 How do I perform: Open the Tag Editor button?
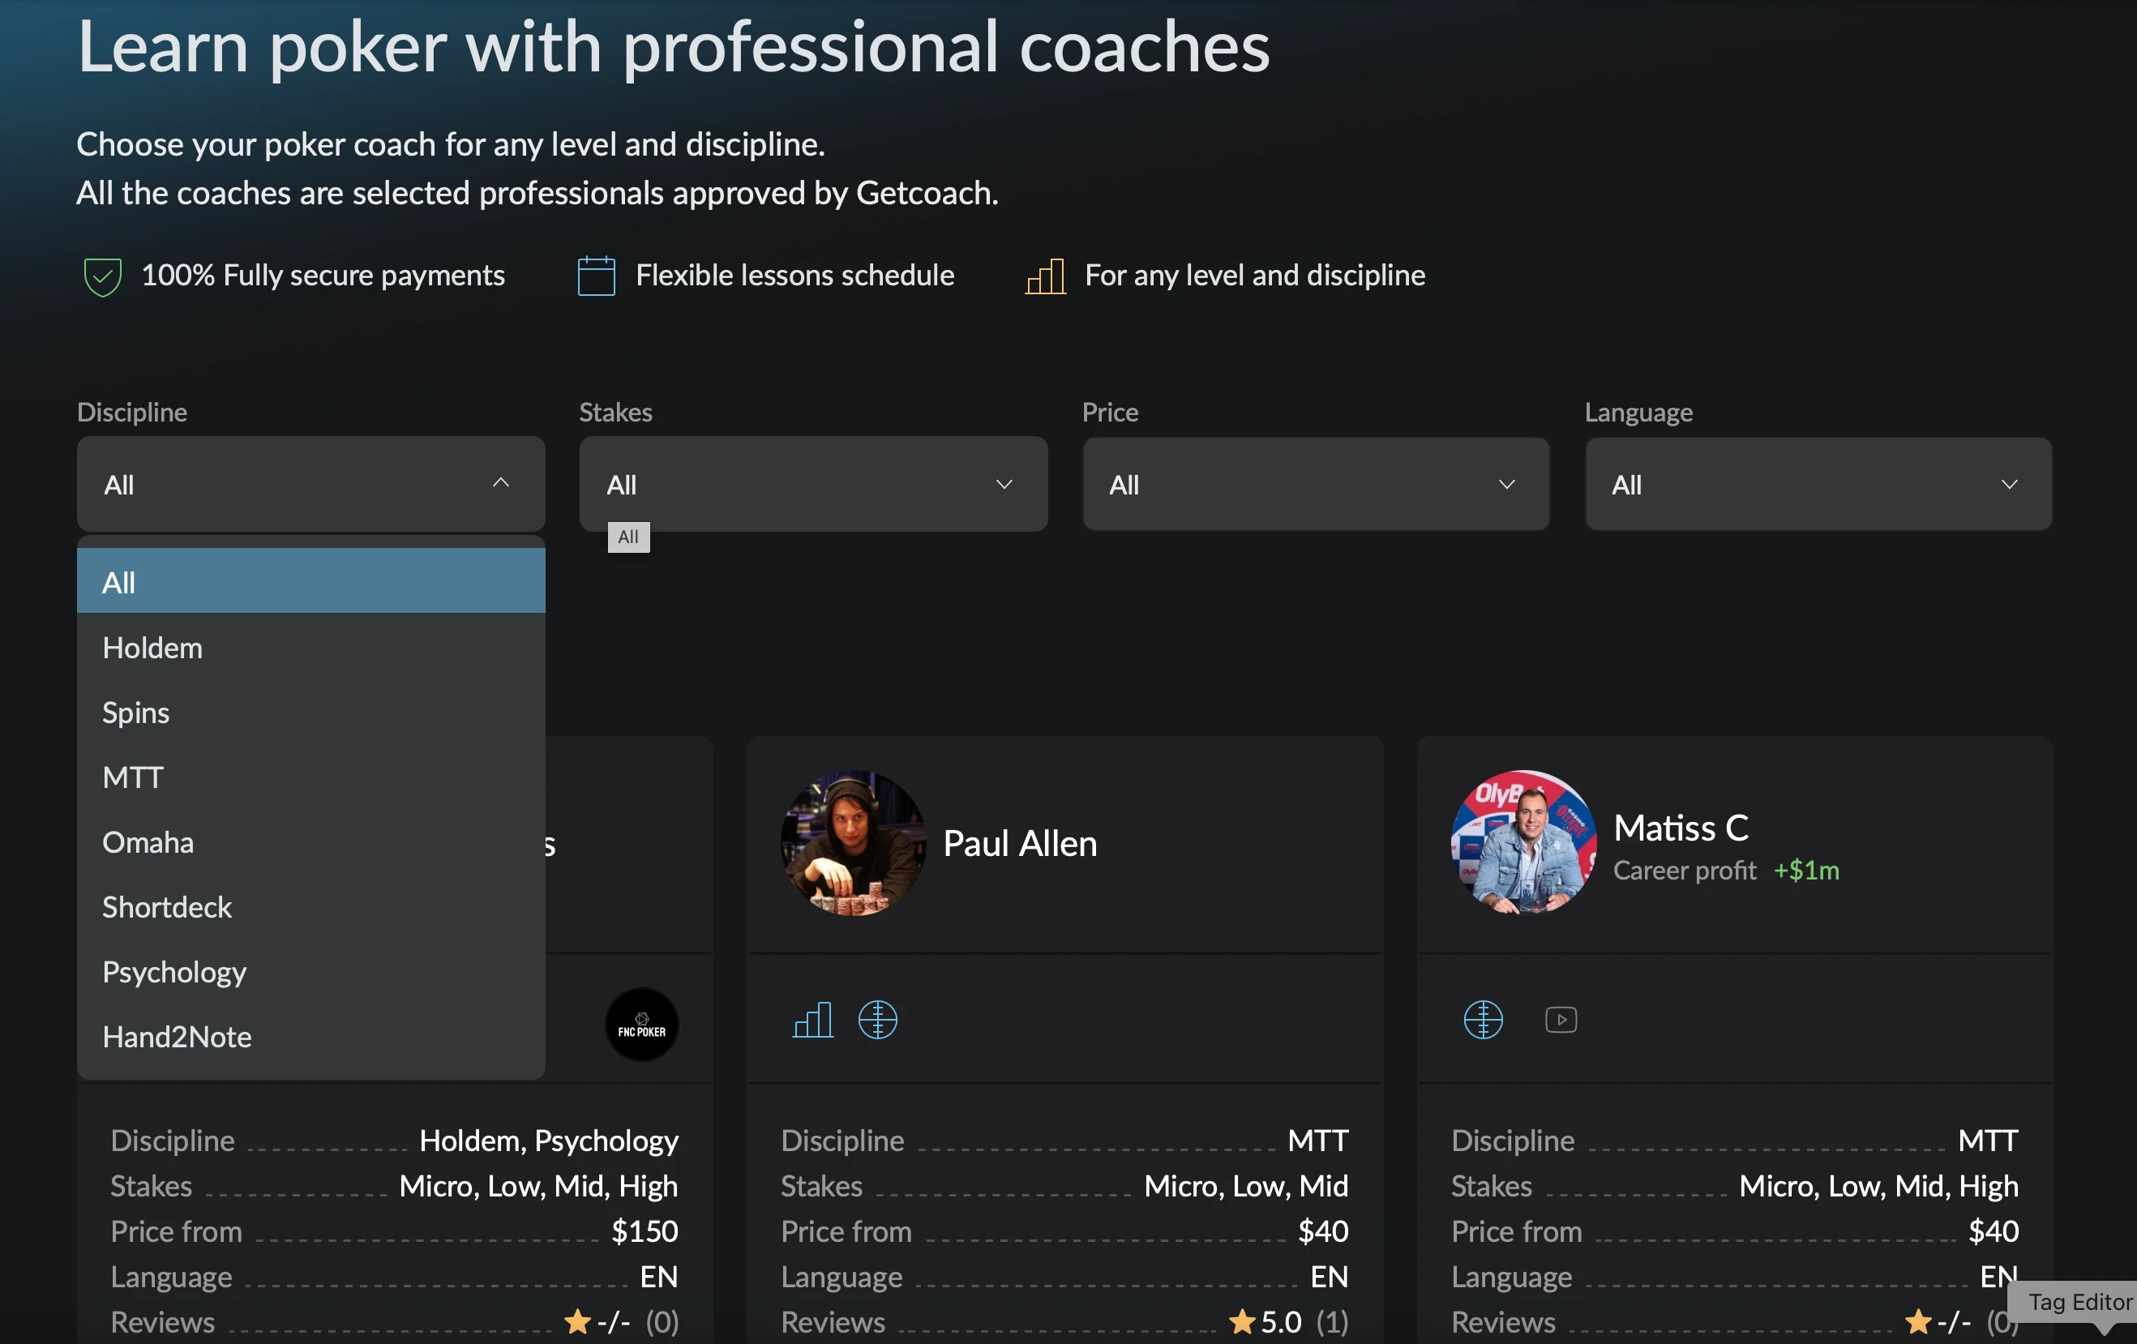[x=2078, y=1301]
